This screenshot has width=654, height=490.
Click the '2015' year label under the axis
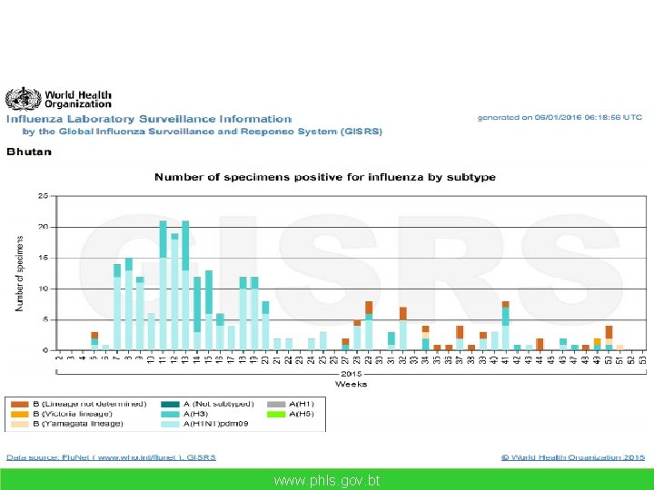coord(351,374)
